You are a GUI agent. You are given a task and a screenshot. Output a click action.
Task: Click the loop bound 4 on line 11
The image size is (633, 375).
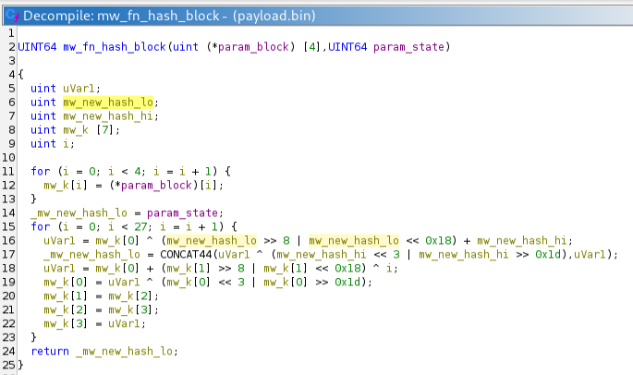pyautogui.click(x=138, y=171)
